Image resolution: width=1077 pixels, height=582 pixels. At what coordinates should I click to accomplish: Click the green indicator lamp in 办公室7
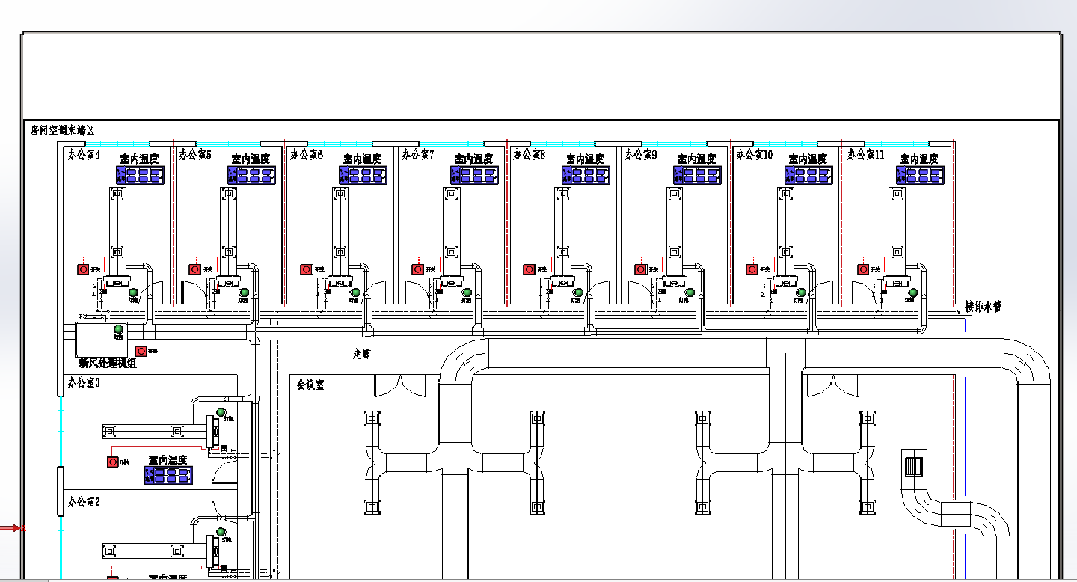[x=467, y=292]
